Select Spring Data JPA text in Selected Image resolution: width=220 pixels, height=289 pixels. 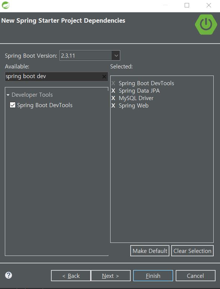139,91
